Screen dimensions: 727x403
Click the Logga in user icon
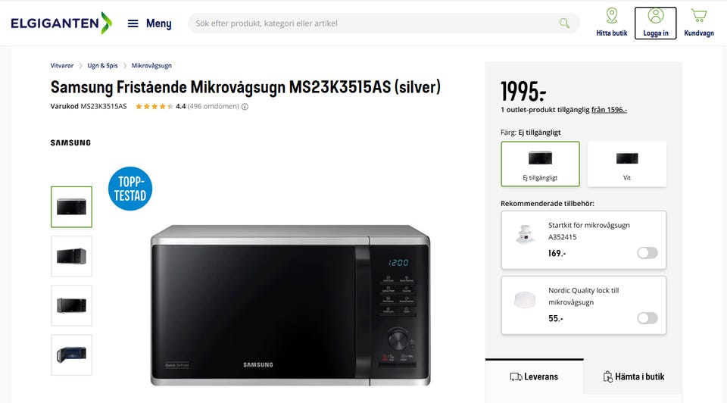(x=656, y=16)
